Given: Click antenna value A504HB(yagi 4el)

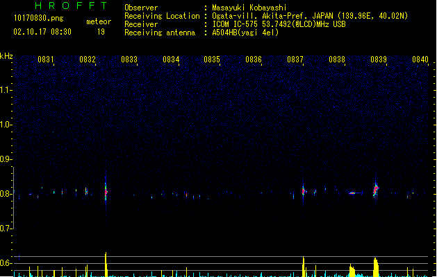Looking at the screenshot, I should pyautogui.click(x=245, y=33).
